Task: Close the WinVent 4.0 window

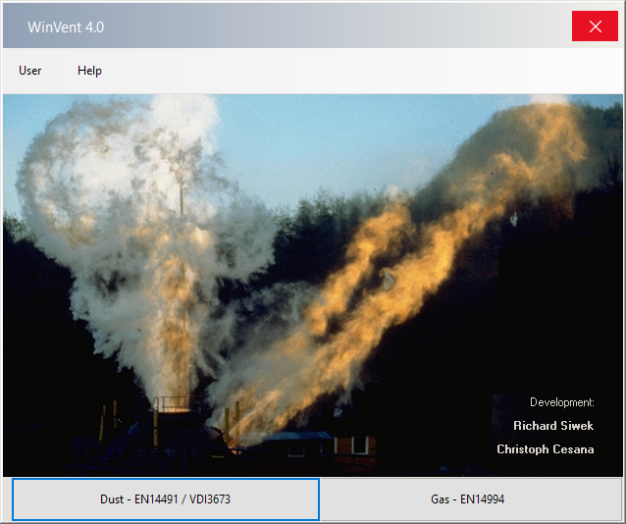Action: pos(595,26)
